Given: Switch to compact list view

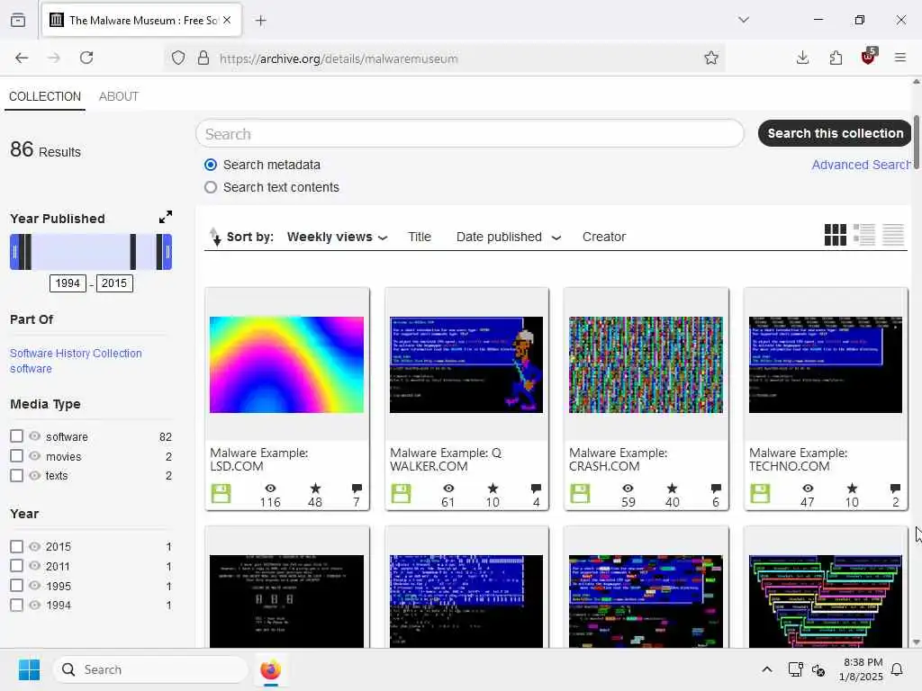Looking at the screenshot, I should pyautogui.click(x=892, y=235).
